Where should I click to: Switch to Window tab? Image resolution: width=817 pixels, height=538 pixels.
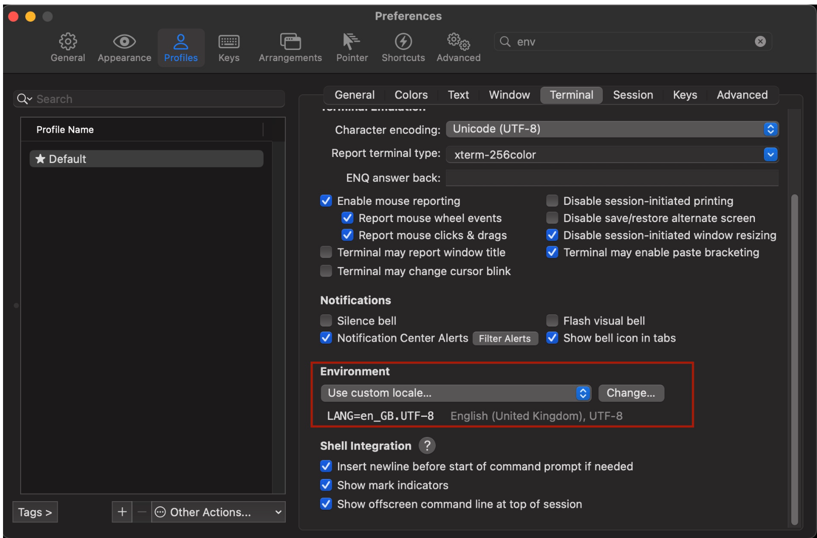pos(509,95)
